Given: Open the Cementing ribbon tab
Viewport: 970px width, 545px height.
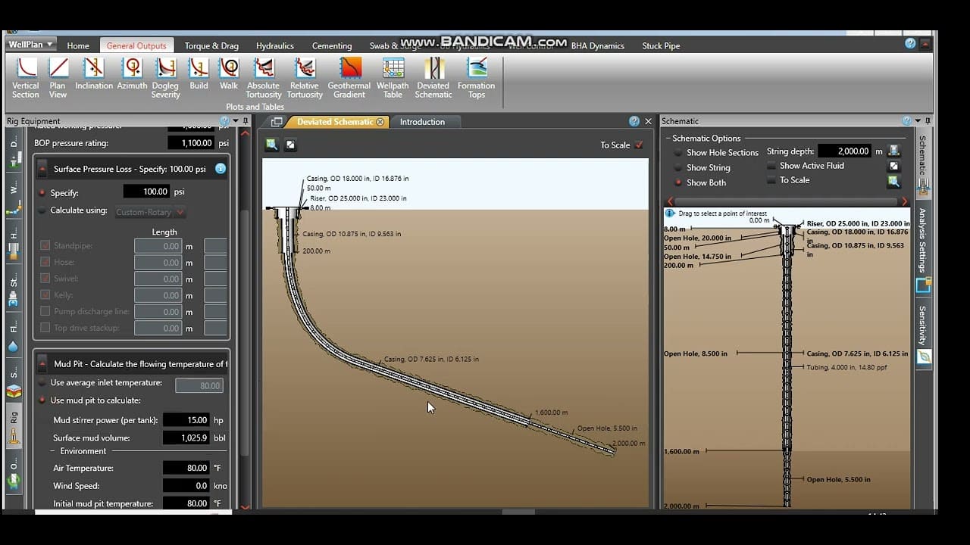Looking at the screenshot, I should pos(332,45).
